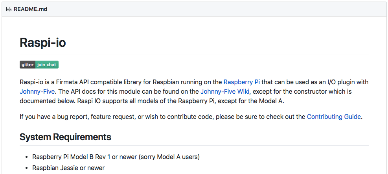Click the Firmata API compatible library sentence
388x174 pixels.
pos(194,87)
